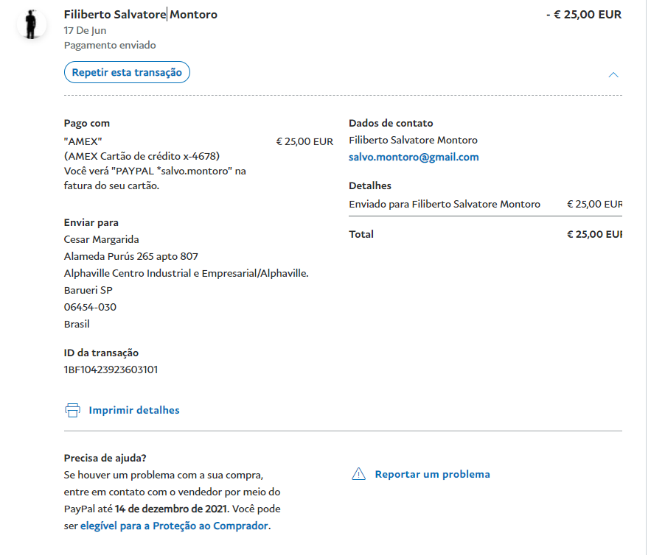The height and width of the screenshot is (555, 665).
Task: Click the "Dados de contato" heading
Action: click(x=391, y=123)
